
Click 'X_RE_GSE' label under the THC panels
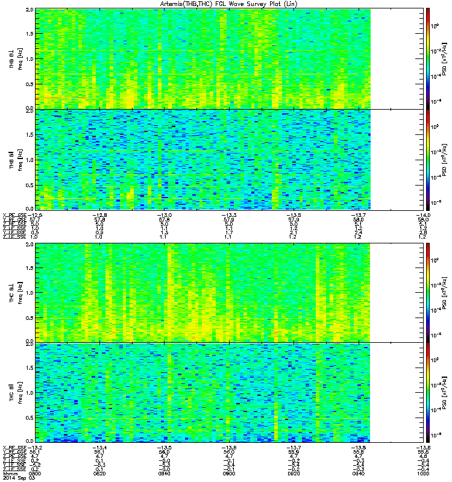pos(14,448)
